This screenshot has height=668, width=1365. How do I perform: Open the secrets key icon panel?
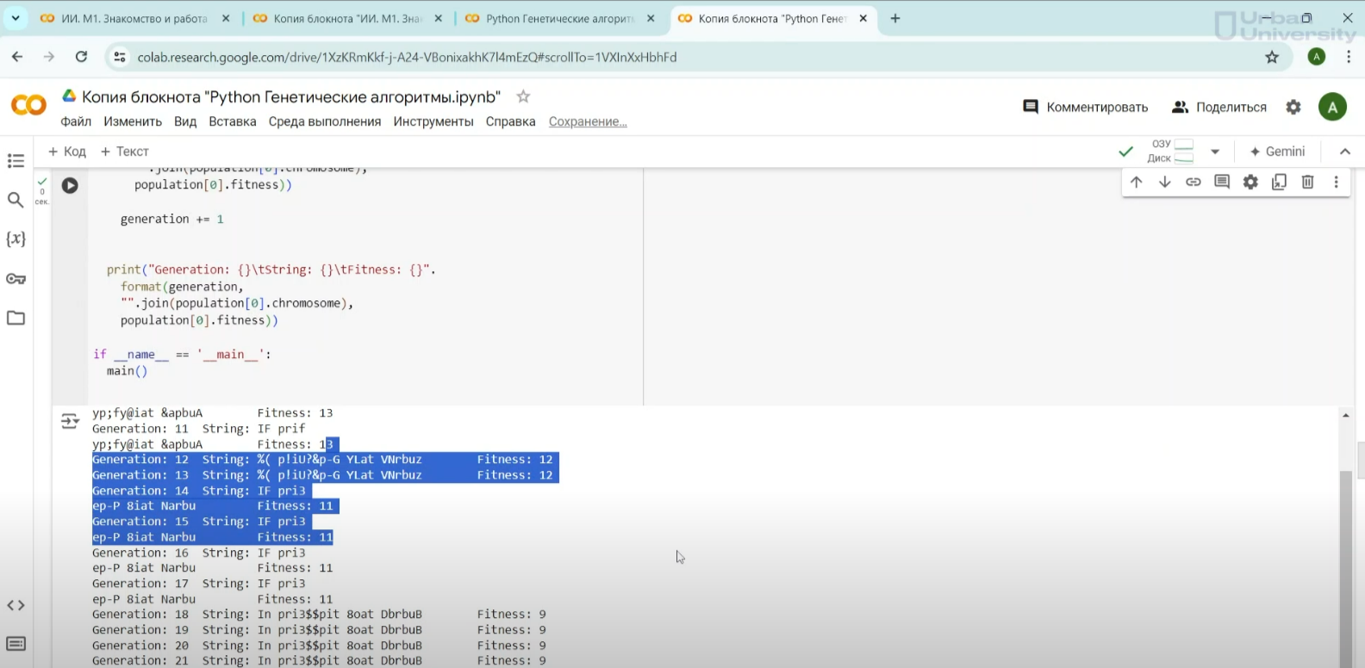click(16, 279)
